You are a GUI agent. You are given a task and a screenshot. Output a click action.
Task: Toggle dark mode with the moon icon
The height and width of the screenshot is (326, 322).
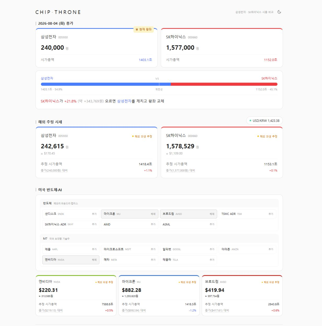pos(279,12)
